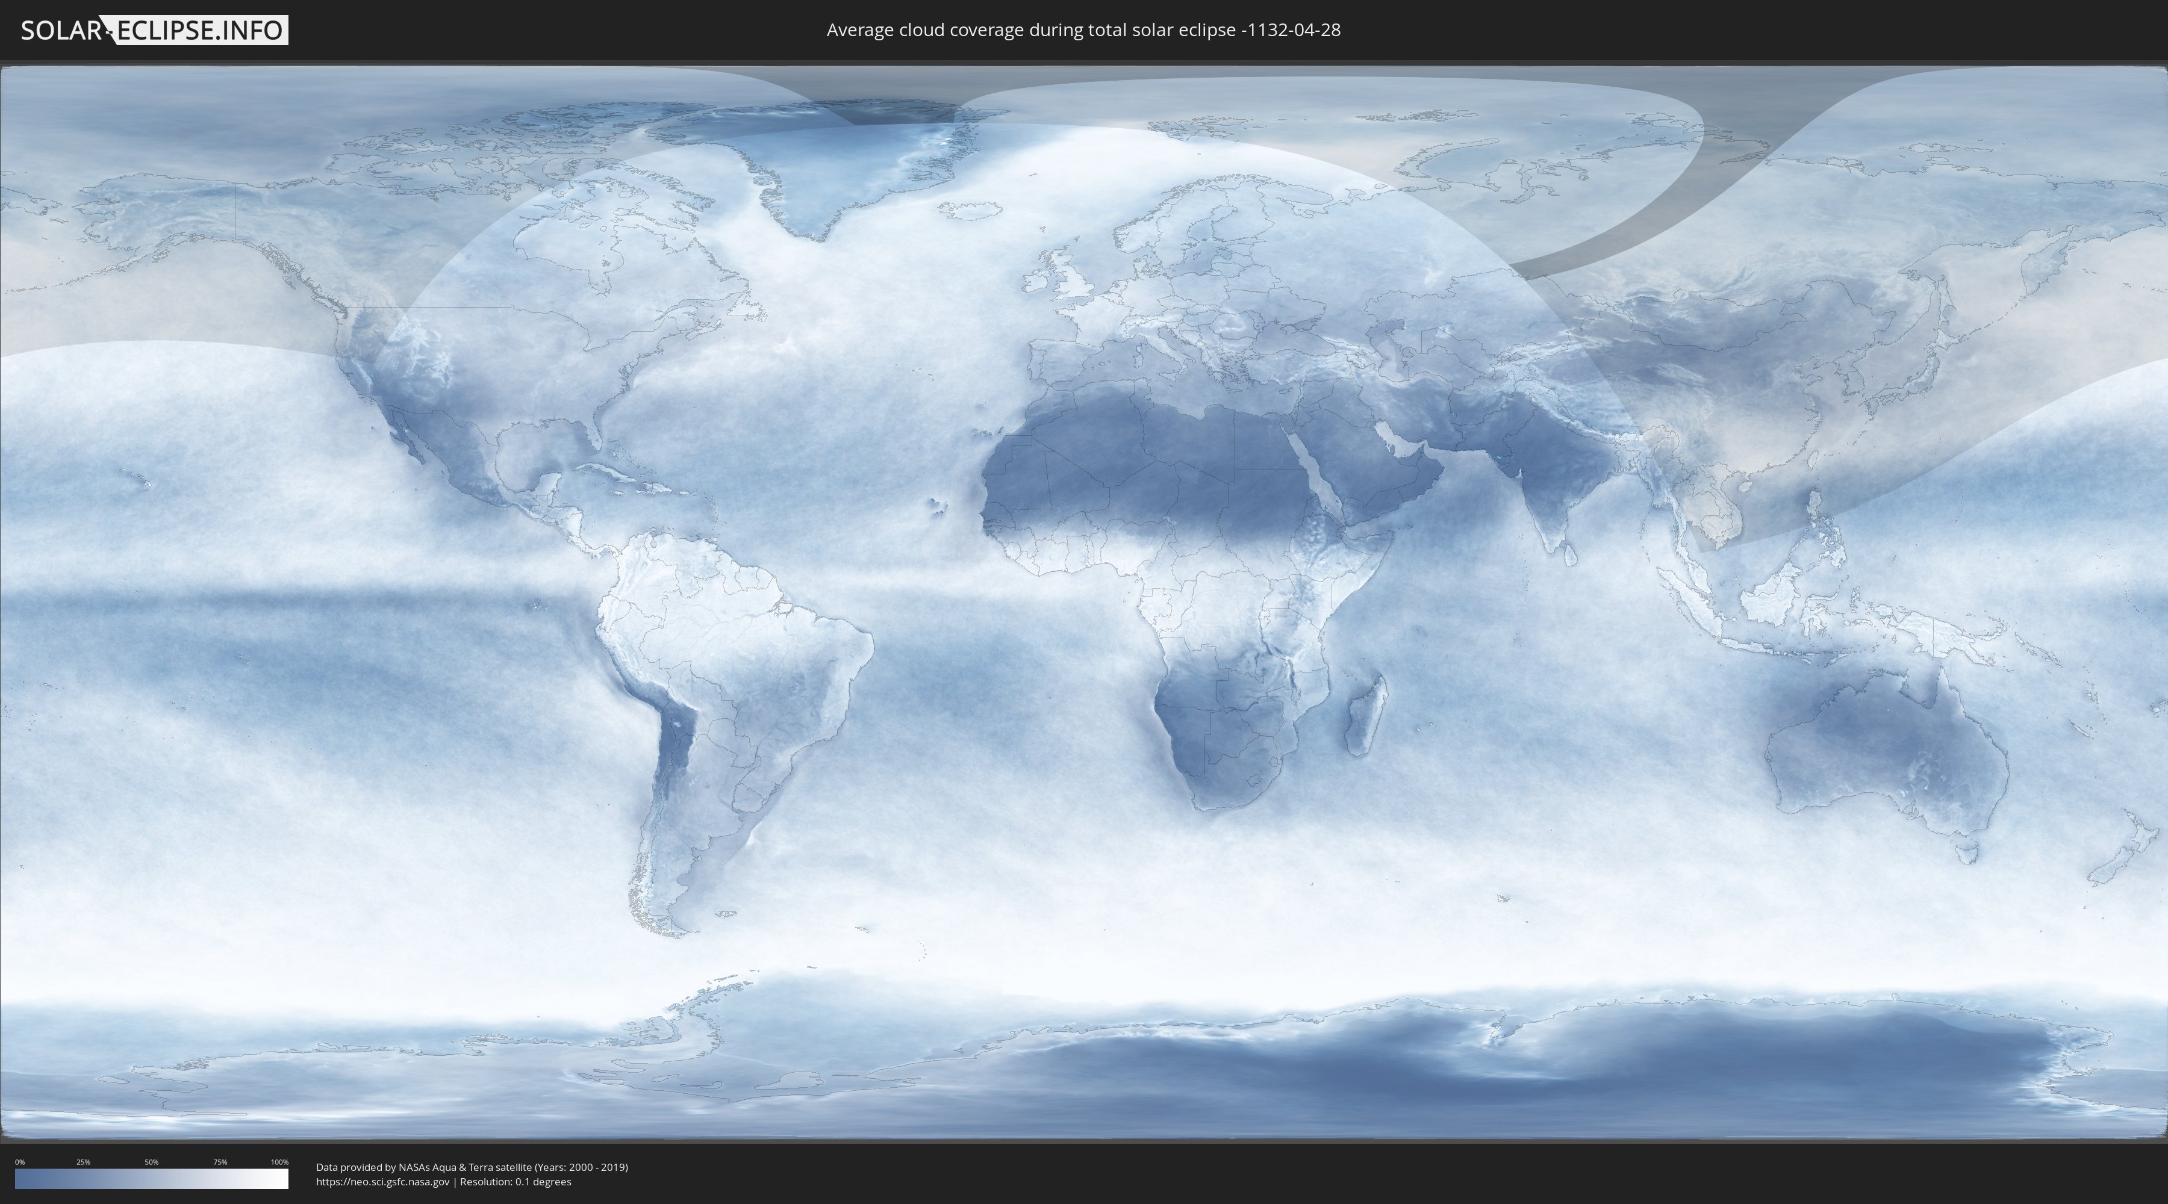Viewport: 2168px width, 1204px height.
Task: Click the 75% legend label
Action: click(220, 1162)
